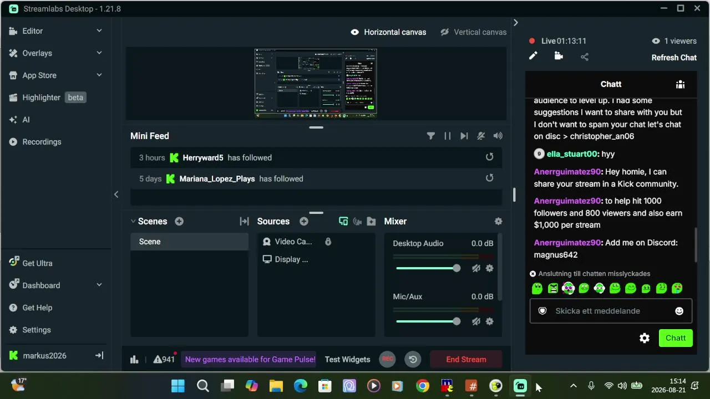Collapse the sidebar with the left chevron arrow

coord(116,195)
